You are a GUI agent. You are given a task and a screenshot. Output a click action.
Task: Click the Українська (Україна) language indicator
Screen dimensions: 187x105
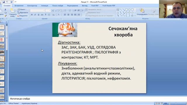(x=29, y=104)
